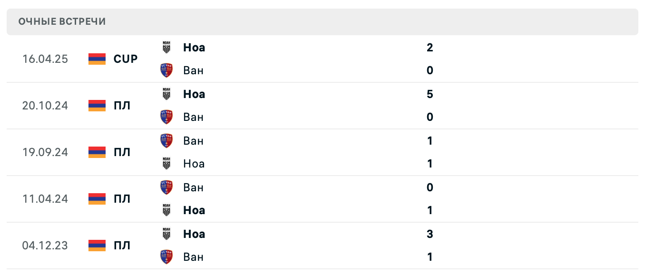Image resolution: width=645 pixels, height=276 pixels.
Task: Select the Ноа emblem in the 19.09.24 row
Action: (166, 163)
